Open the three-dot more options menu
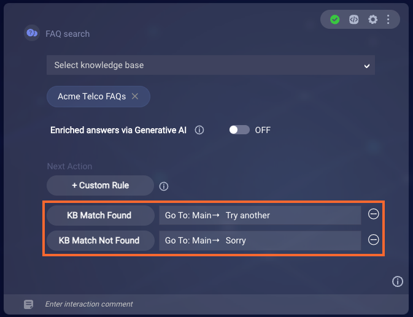413x317 pixels. [x=388, y=20]
